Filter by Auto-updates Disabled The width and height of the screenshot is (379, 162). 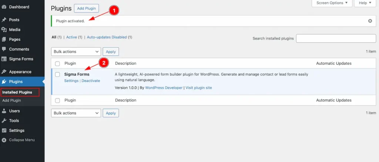click(107, 37)
